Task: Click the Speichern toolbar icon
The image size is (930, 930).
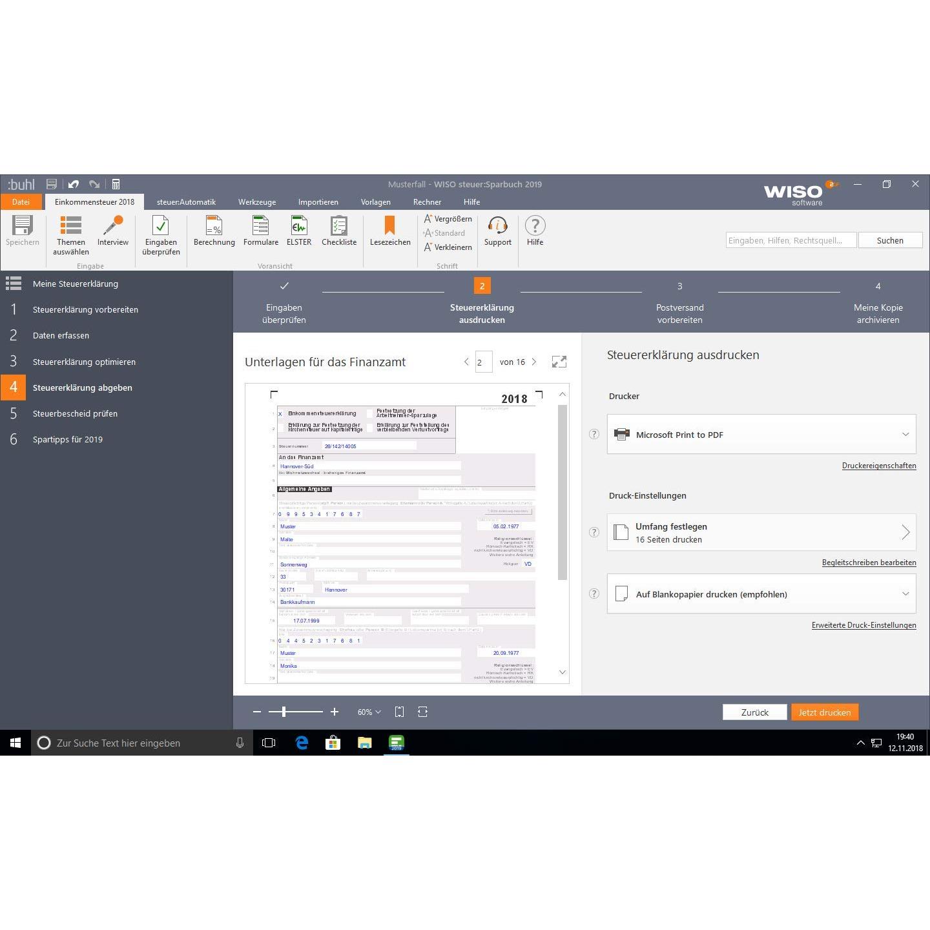Action: coord(23,231)
